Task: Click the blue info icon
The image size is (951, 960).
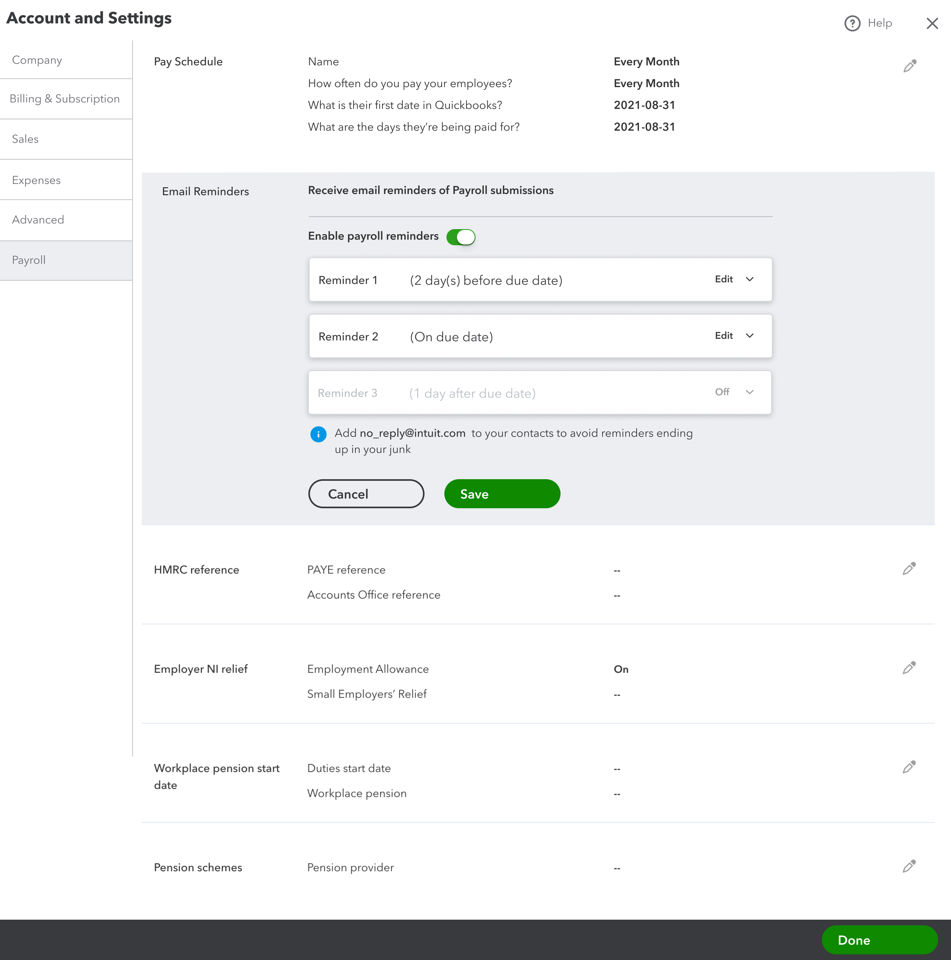Action: click(318, 434)
